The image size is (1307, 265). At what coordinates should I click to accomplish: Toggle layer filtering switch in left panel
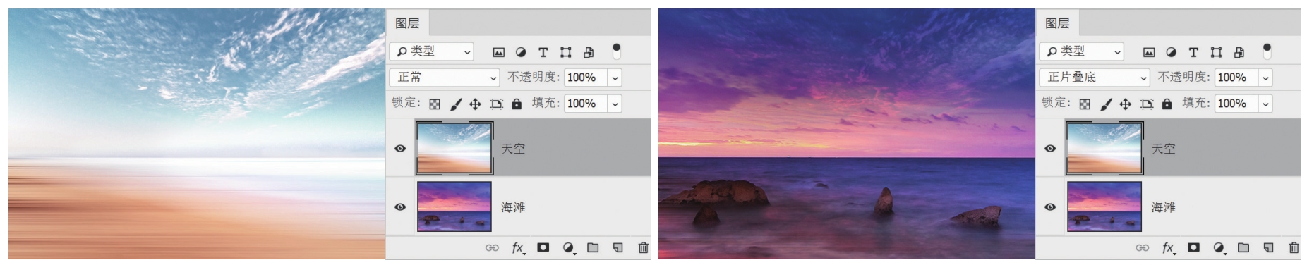click(x=616, y=51)
